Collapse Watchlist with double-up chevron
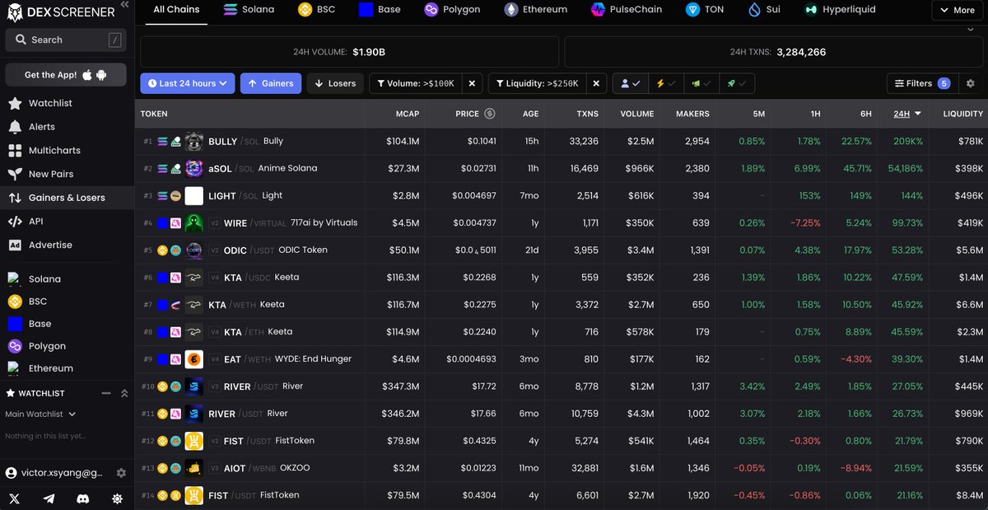 (x=124, y=393)
